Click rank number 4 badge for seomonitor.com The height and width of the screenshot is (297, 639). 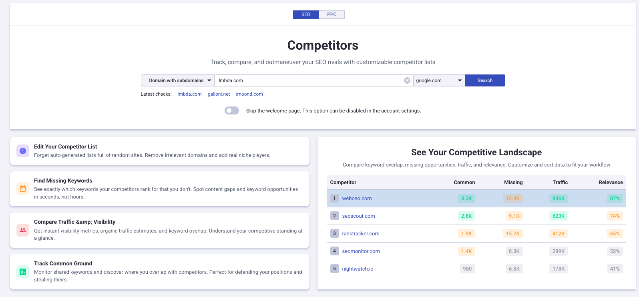[x=335, y=251]
